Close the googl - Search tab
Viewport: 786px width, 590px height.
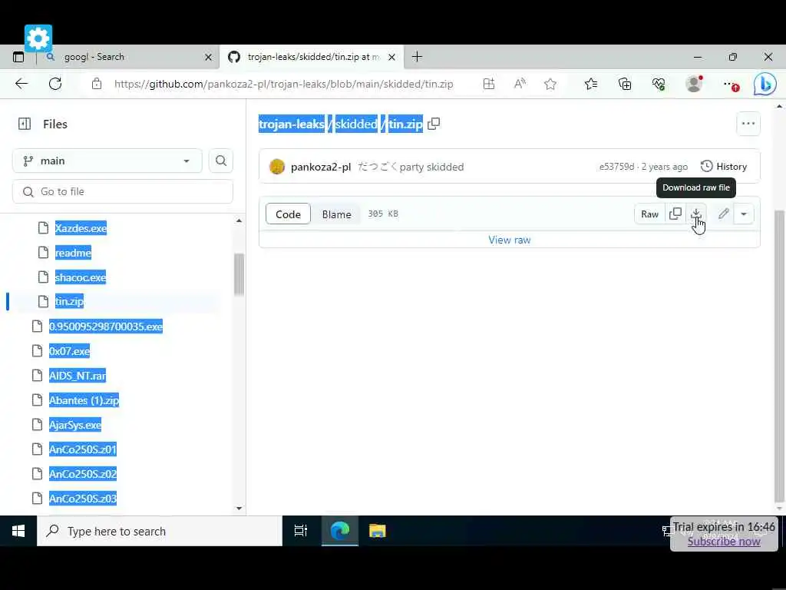point(209,57)
